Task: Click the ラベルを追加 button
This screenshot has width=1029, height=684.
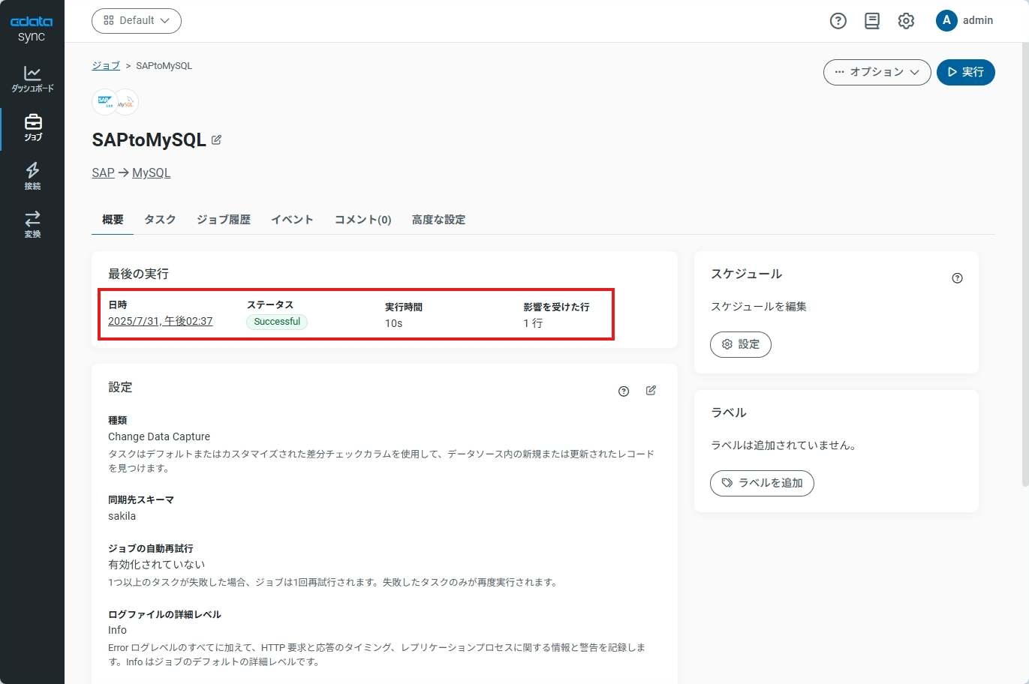Action: [x=762, y=483]
